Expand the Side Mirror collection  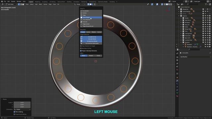point(181,20)
